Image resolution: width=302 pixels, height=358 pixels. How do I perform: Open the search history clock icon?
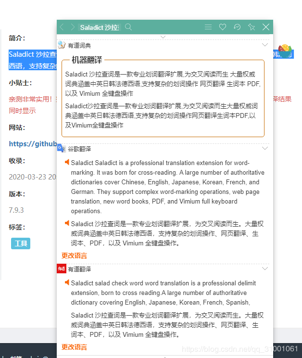pos(237,27)
